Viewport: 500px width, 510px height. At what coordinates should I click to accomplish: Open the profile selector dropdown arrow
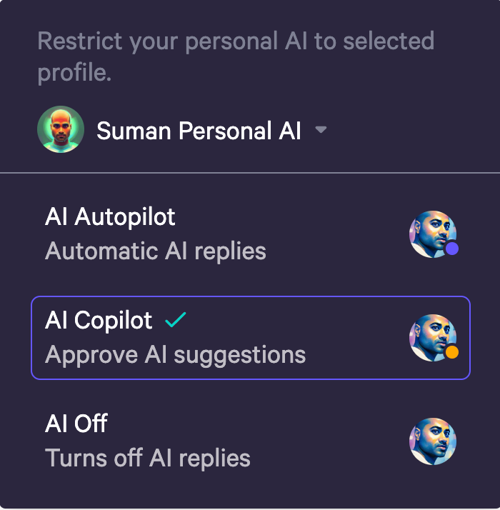321,130
